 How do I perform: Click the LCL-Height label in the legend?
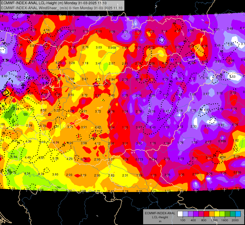tap(160, 217)
